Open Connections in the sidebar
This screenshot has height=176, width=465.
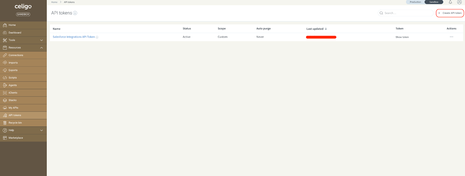click(x=23, y=55)
